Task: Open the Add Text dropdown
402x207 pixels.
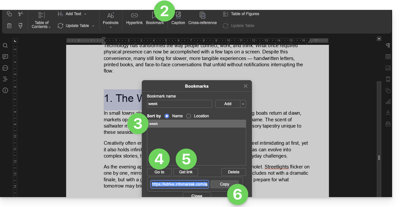Action: (72, 14)
